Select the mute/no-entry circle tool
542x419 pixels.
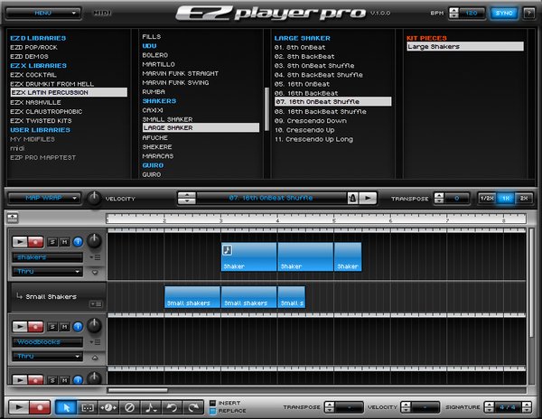129,408
